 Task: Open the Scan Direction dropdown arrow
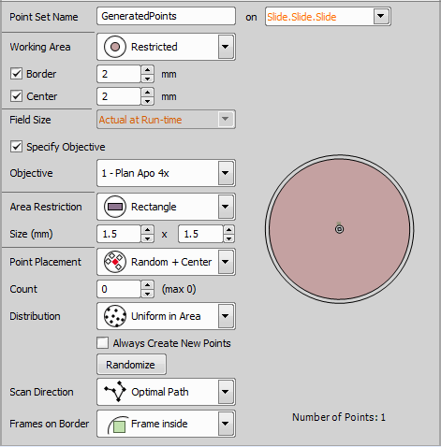[x=226, y=392]
